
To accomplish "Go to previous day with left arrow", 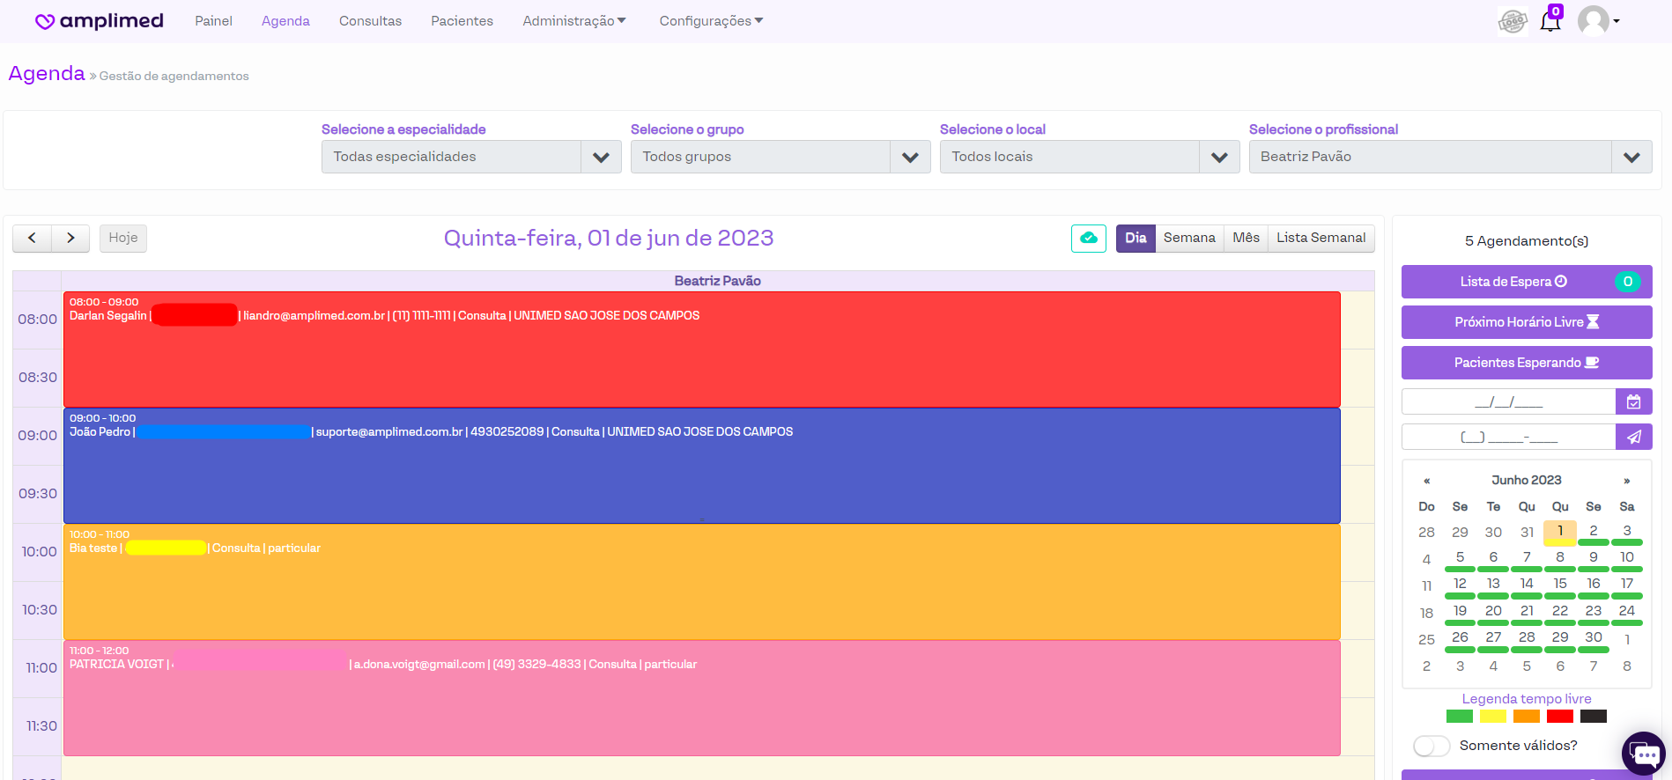I will point(33,239).
